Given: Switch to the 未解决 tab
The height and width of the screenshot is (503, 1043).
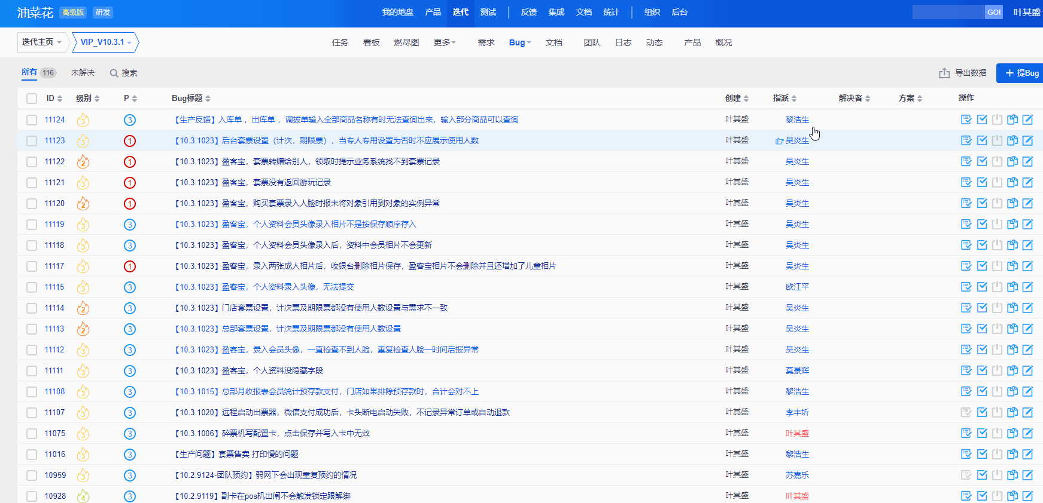Looking at the screenshot, I should 83,72.
